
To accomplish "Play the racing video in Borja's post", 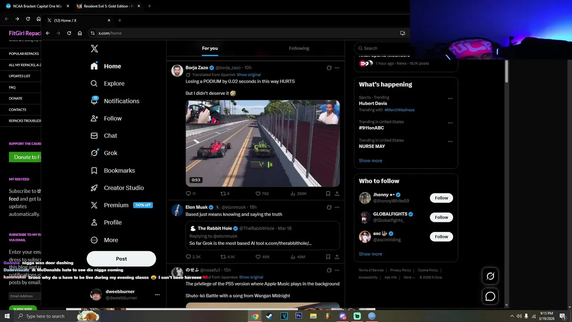I will point(263,143).
